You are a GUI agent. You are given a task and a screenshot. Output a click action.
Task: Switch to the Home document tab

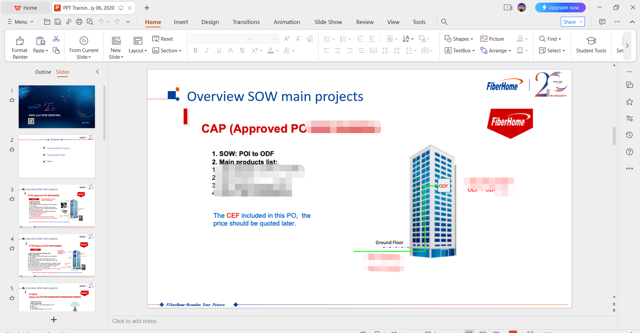[x=26, y=8]
